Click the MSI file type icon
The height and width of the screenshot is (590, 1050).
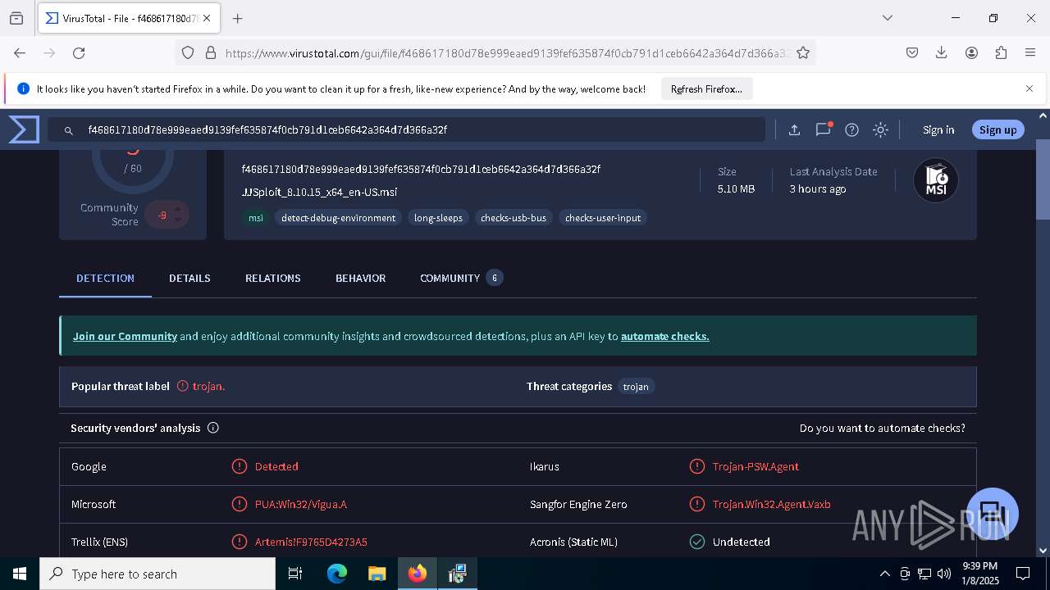[936, 180]
